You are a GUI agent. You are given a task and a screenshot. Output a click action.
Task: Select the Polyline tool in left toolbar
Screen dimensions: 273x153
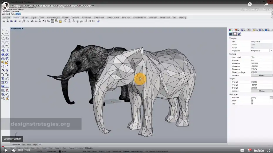(x=3, y=35)
